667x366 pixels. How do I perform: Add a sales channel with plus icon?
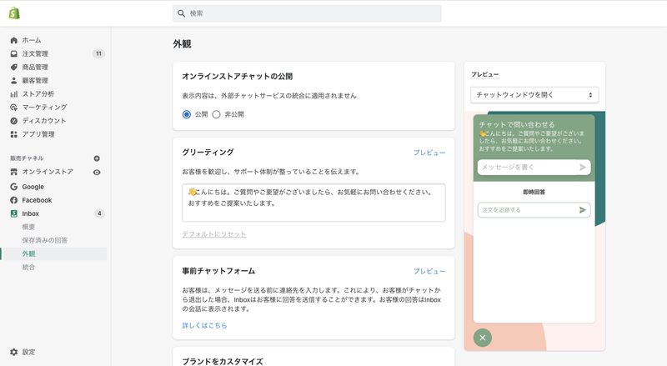(x=97, y=158)
